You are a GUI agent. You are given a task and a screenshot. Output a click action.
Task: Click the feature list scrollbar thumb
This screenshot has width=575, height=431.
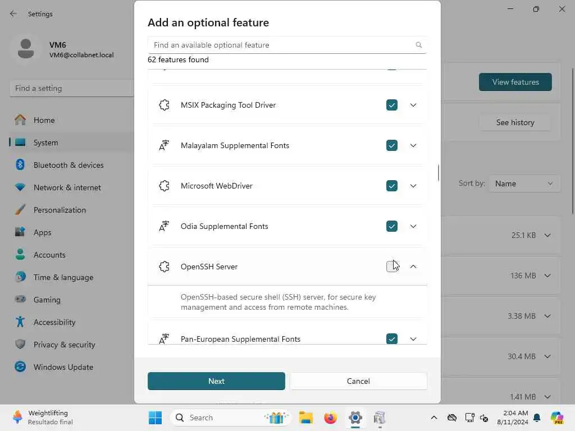click(438, 173)
